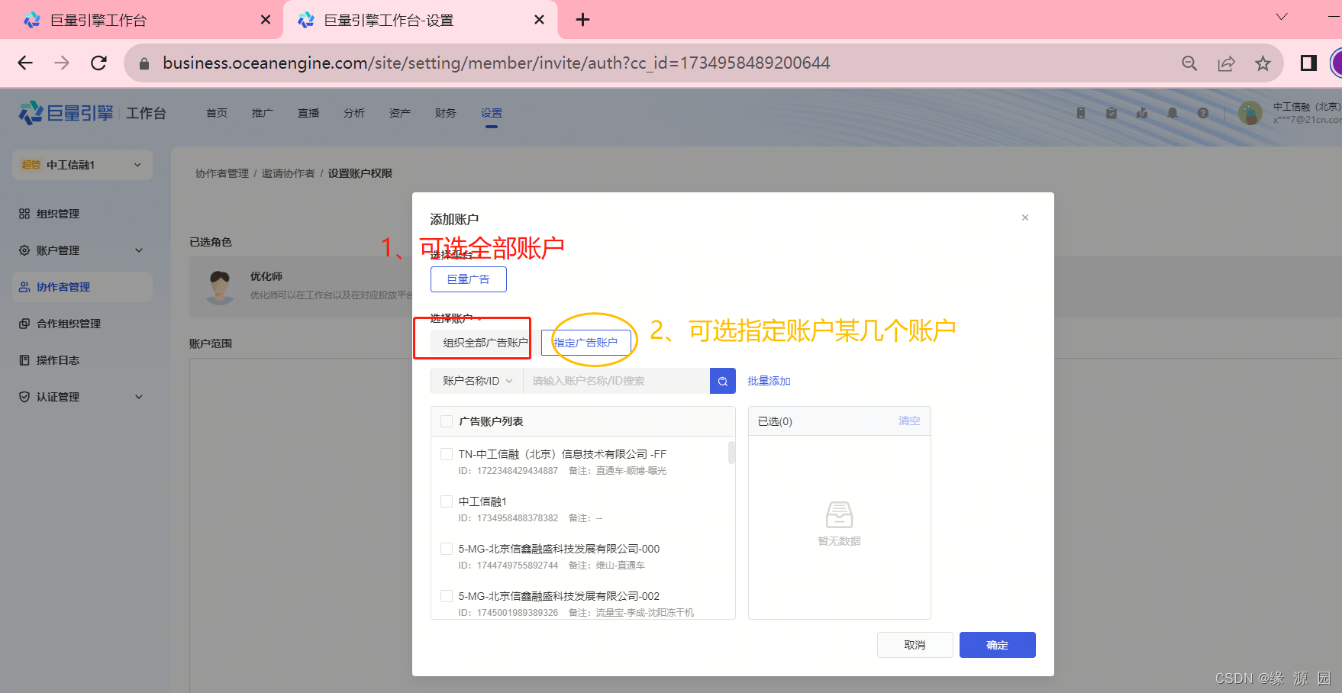Image resolution: width=1342 pixels, height=693 pixels.
Task: Select 巨量广告 platform option
Action: tap(469, 279)
